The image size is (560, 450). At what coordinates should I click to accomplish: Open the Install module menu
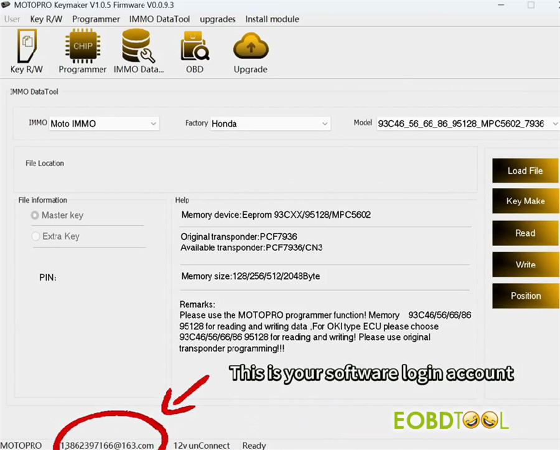tap(272, 19)
